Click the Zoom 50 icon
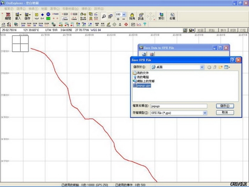 [35, 25]
